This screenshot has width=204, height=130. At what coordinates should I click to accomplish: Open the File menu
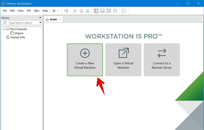5,11
